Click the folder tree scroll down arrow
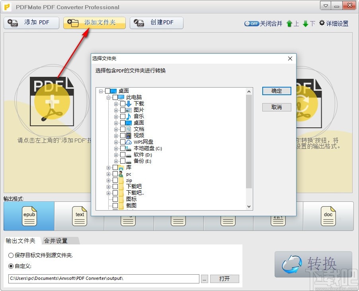The width and height of the screenshot is (359, 291). pos(249,206)
